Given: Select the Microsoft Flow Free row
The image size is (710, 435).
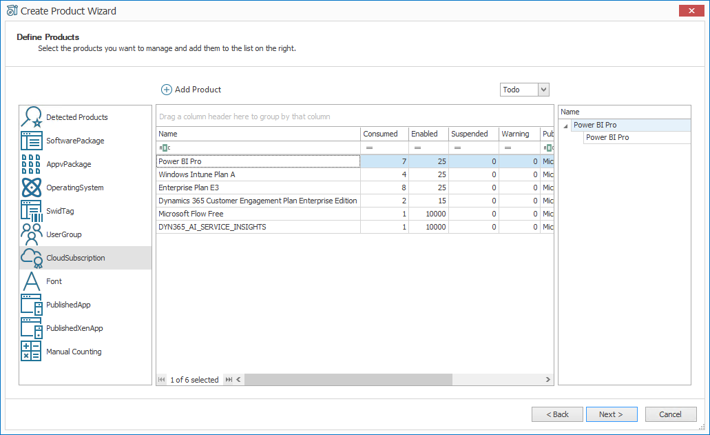Looking at the screenshot, I should [355, 214].
